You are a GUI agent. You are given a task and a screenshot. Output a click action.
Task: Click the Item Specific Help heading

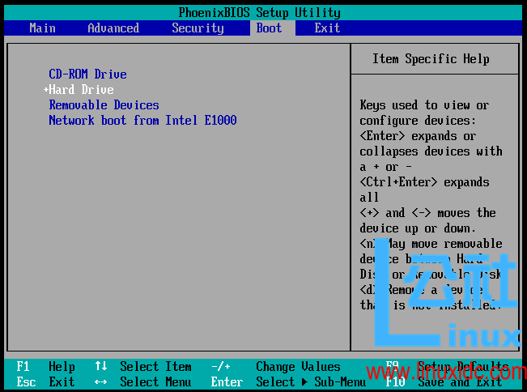tap(431, 59)
